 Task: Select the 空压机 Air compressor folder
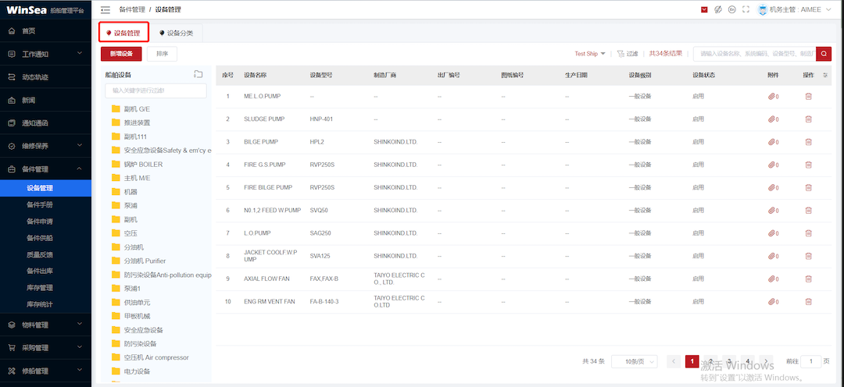click(156, 357)
